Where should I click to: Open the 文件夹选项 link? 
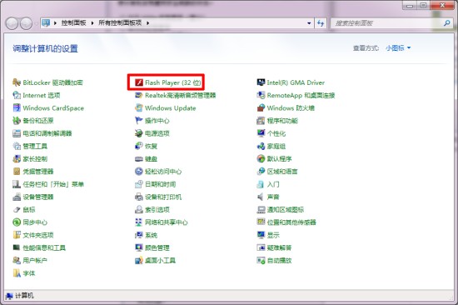click(38, 235)
